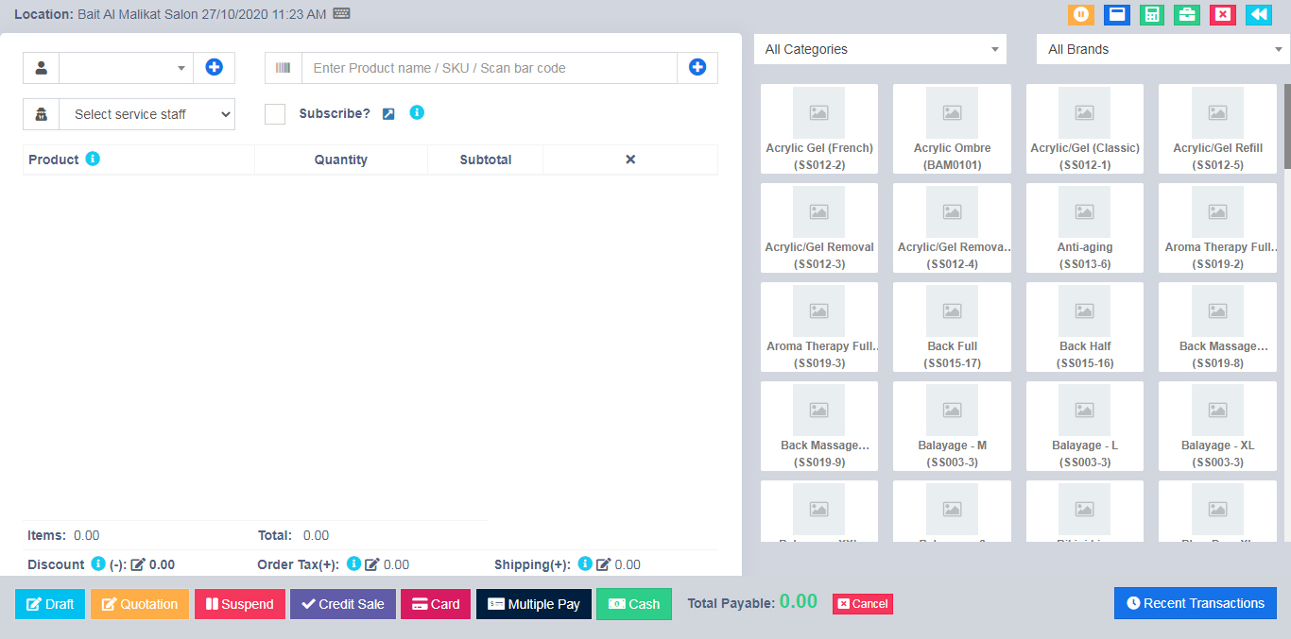Click the edit icon next to Order Tax
This screenshot has height=639, width=1291.
[x=372, y=564]
